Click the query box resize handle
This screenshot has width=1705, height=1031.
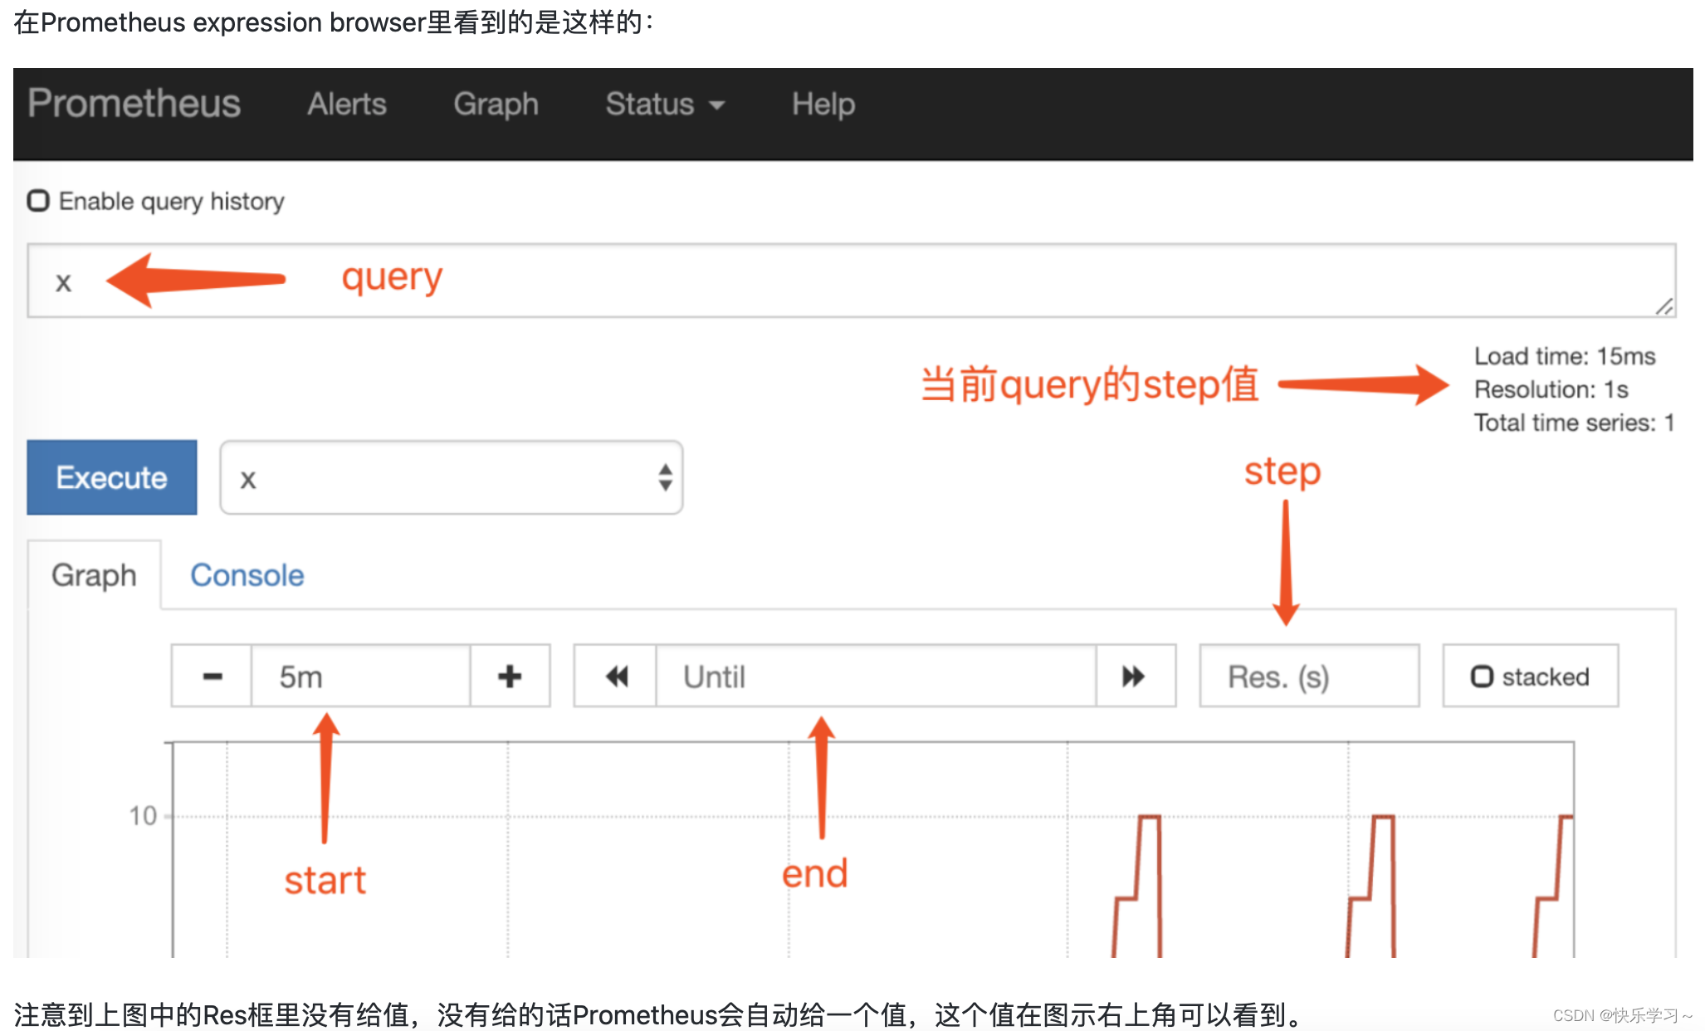pos(1664,306)
